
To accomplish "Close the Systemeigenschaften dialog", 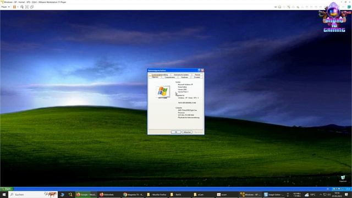I will click(x=202, y=70).
